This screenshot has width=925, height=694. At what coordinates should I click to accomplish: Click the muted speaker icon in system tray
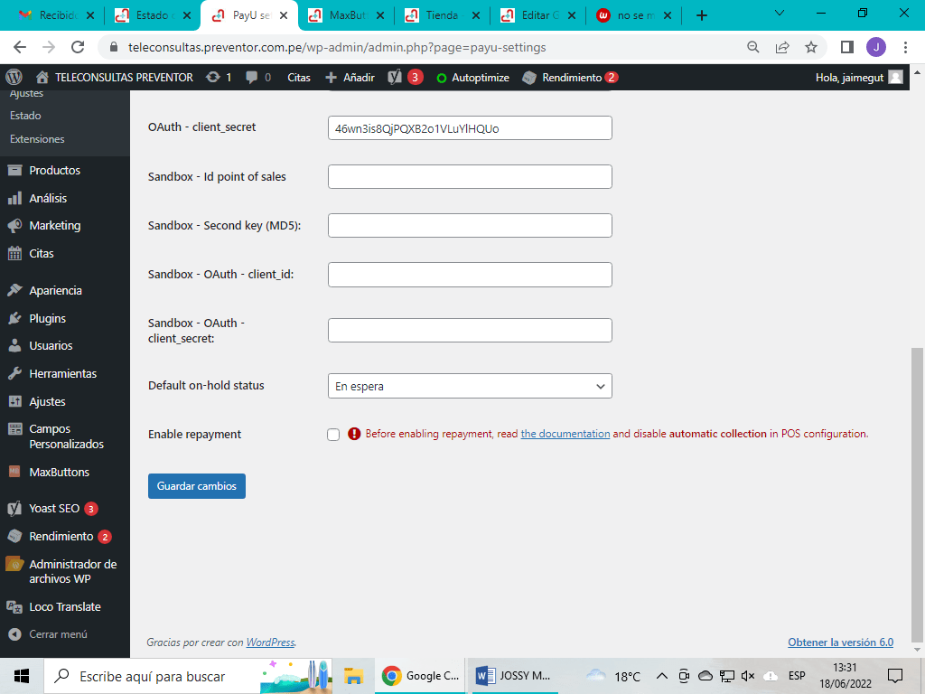[748, 676]
